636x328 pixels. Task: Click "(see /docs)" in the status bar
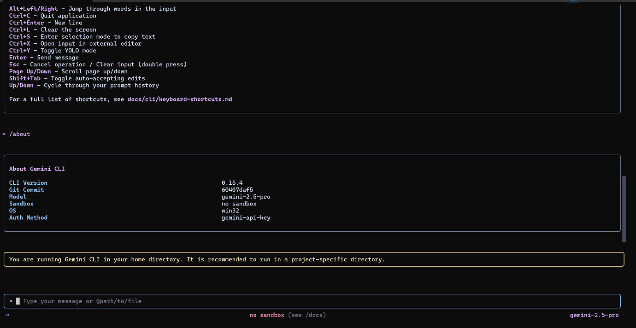307,315
